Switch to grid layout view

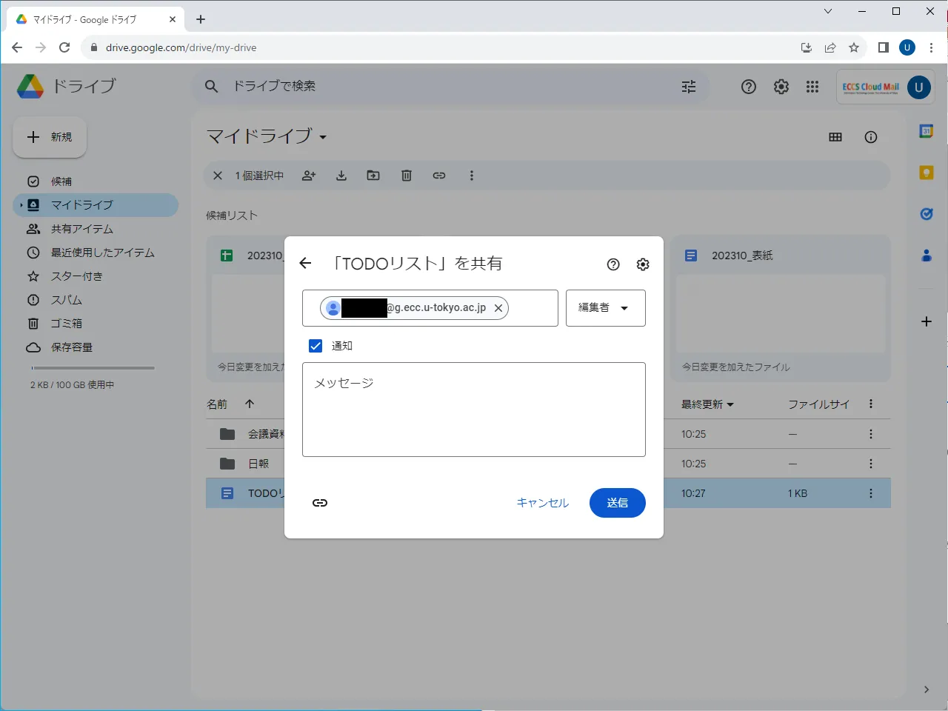(x=835, y=137)
